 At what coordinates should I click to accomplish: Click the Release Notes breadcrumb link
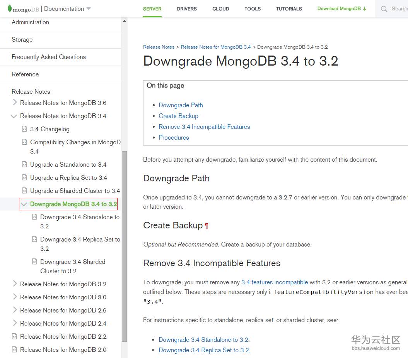click(159, 47)
